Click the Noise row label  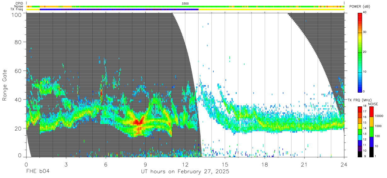point(19,6)
